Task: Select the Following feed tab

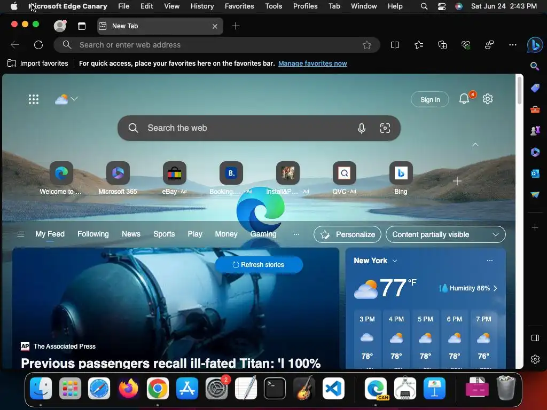Action: 93,234
